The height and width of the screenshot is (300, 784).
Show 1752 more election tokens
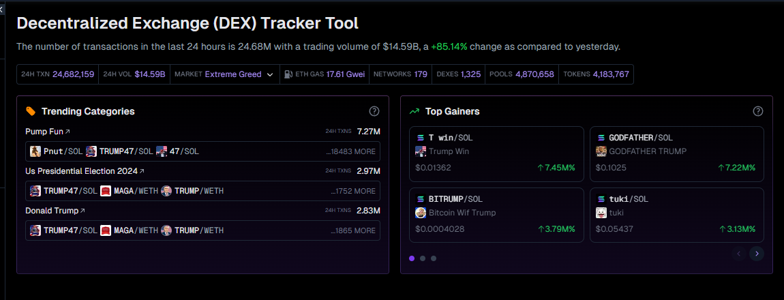[353, 191]
